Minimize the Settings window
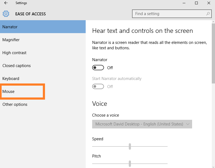Viewport: 215px width, 168px height. tap(184, 3)
